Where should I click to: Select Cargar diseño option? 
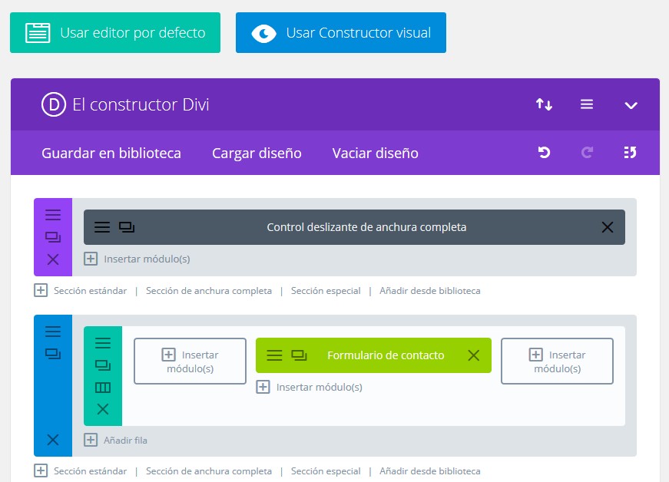257,154
